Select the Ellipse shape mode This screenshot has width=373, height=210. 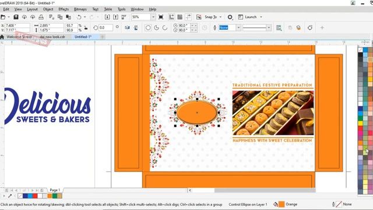click(148, 27)
